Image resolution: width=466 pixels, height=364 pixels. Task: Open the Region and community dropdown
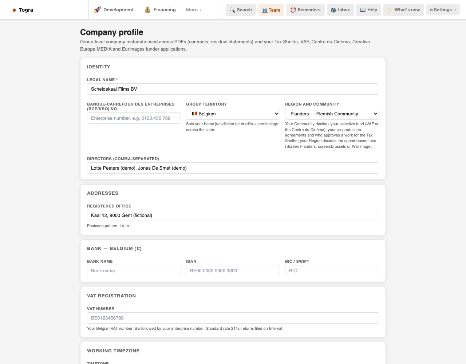point(332,114)
